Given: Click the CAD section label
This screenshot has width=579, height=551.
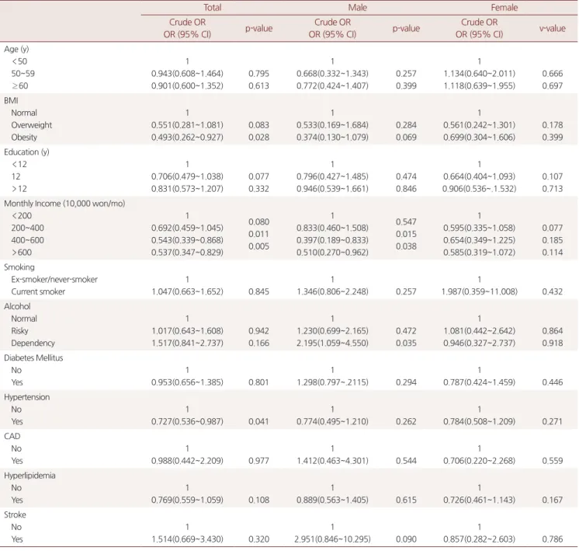Looking at the screenshot, I should pyautogui.click(x=12, y=436).
